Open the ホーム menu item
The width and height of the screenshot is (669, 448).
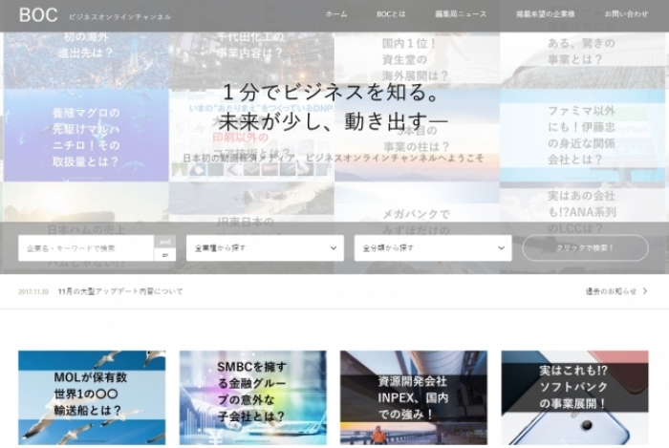tap(336, 15)
